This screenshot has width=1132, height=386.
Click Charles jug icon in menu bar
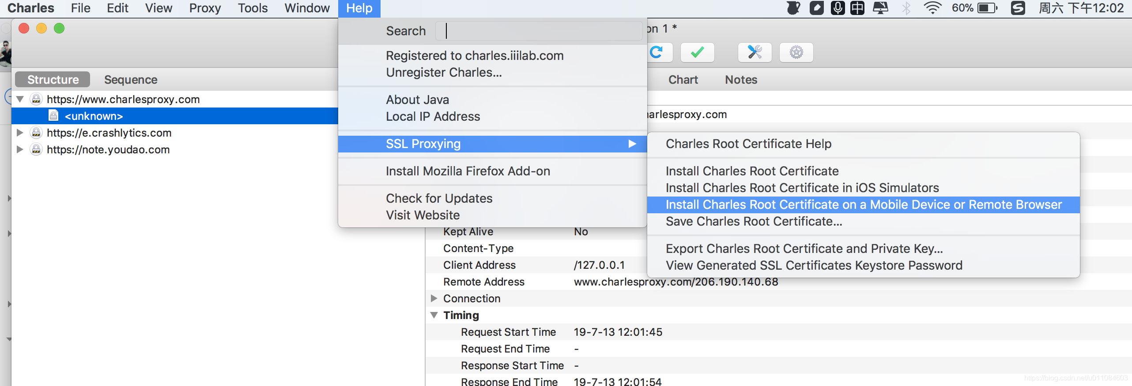tap(794, 8)
